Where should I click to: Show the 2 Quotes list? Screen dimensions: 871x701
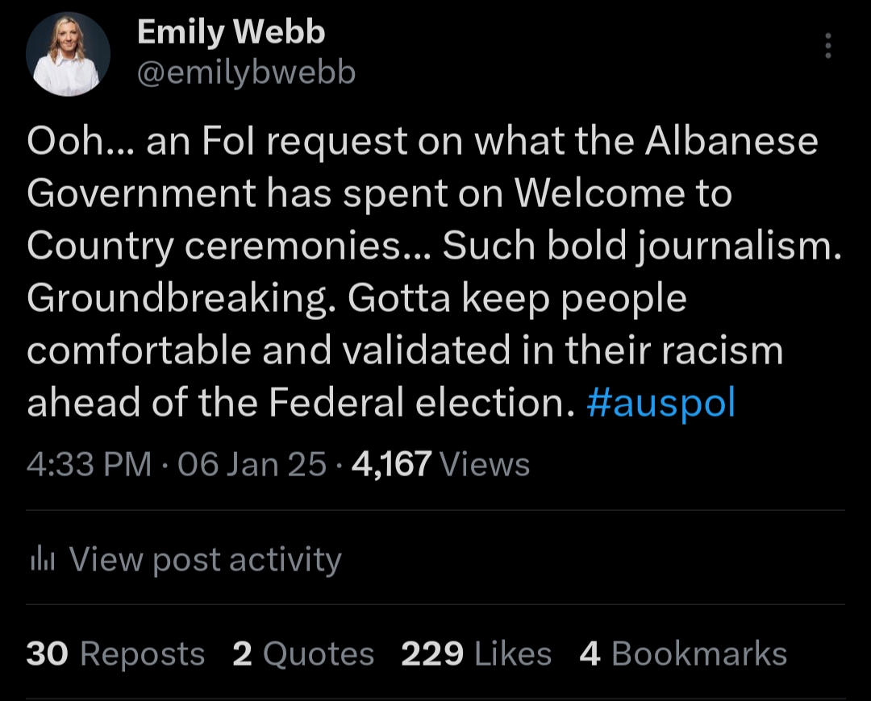pyautogui.click(x=302, y=653)
